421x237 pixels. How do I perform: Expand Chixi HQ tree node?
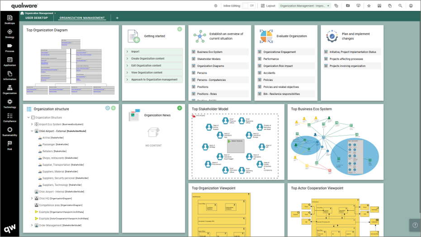coord(32,199)
